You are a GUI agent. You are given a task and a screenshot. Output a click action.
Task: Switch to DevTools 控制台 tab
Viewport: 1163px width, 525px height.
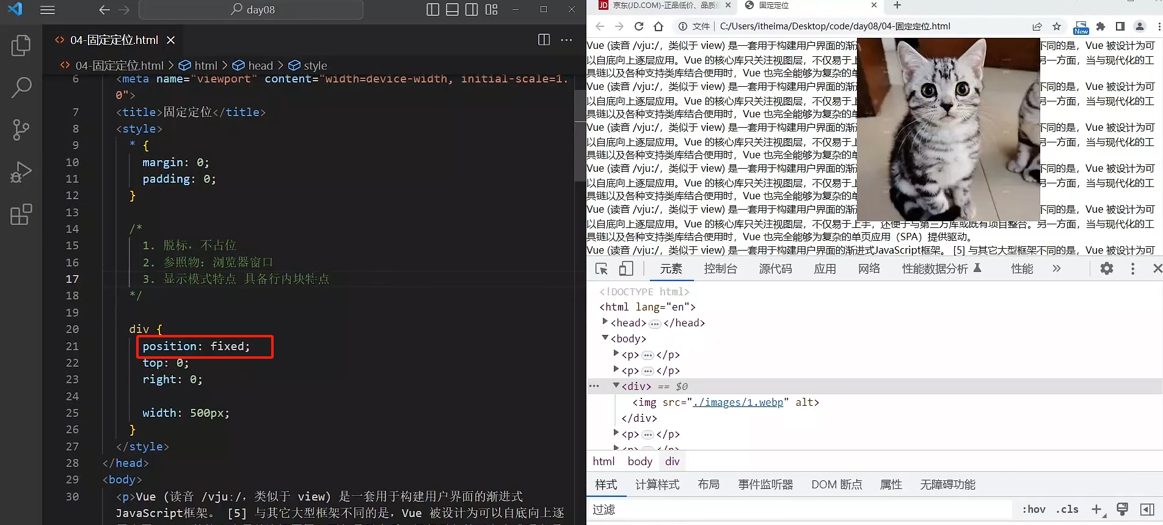(721, 269)
